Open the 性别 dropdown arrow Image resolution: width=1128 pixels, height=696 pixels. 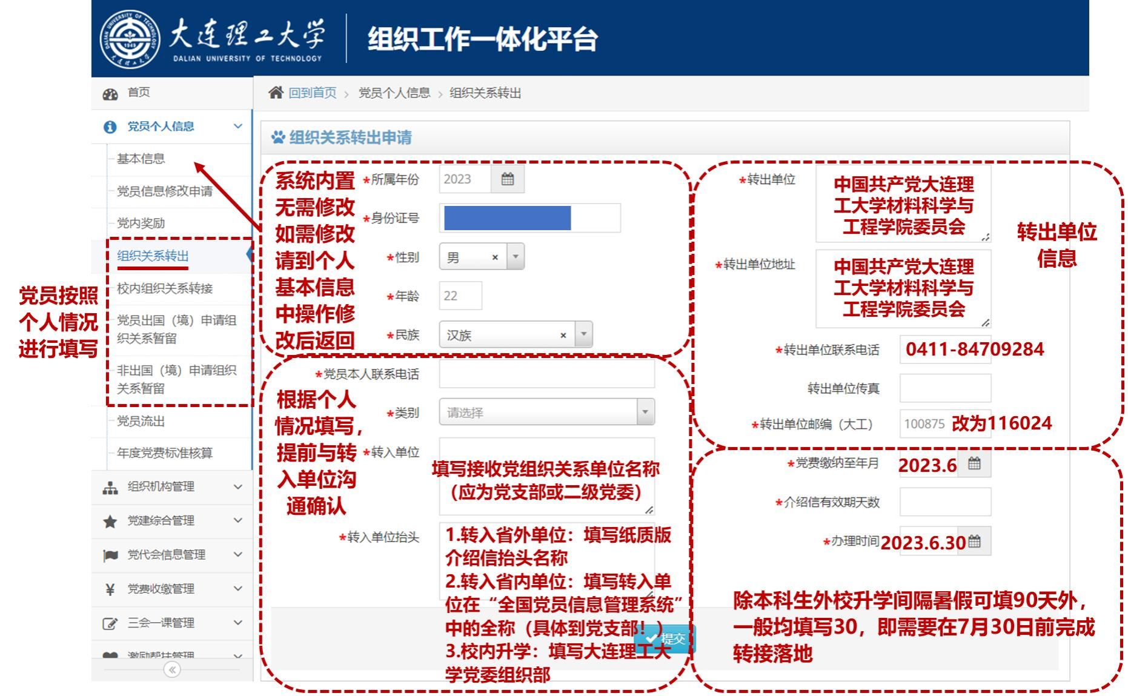516,257
